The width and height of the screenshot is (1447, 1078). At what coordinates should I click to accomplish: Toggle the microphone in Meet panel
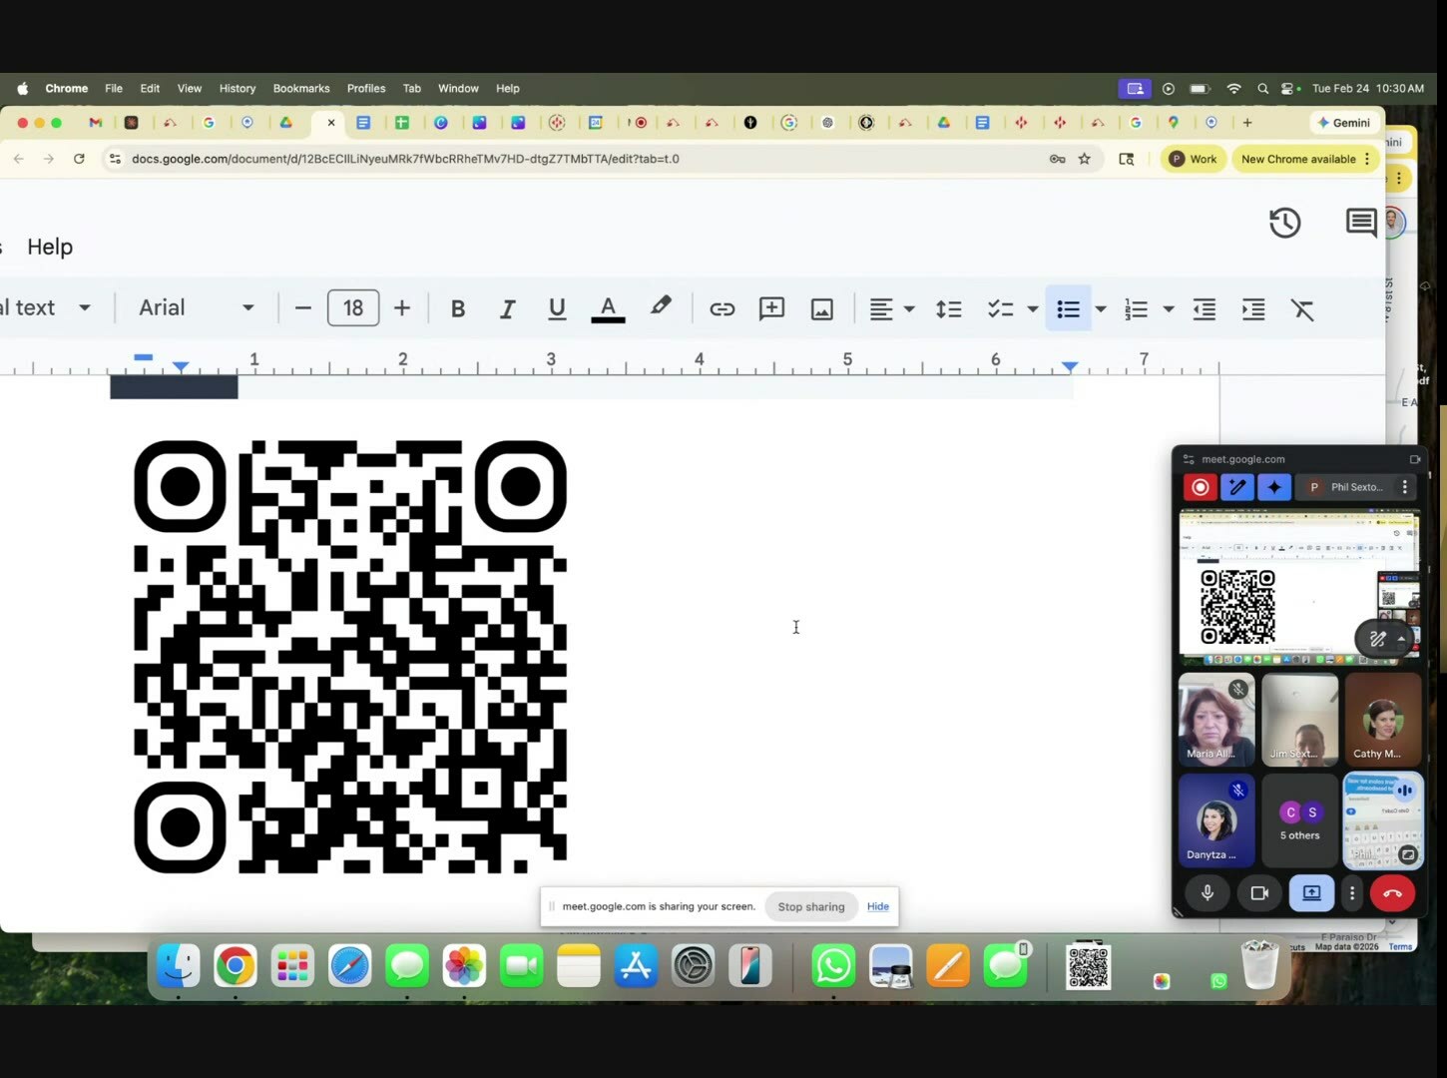point(1207,893)
